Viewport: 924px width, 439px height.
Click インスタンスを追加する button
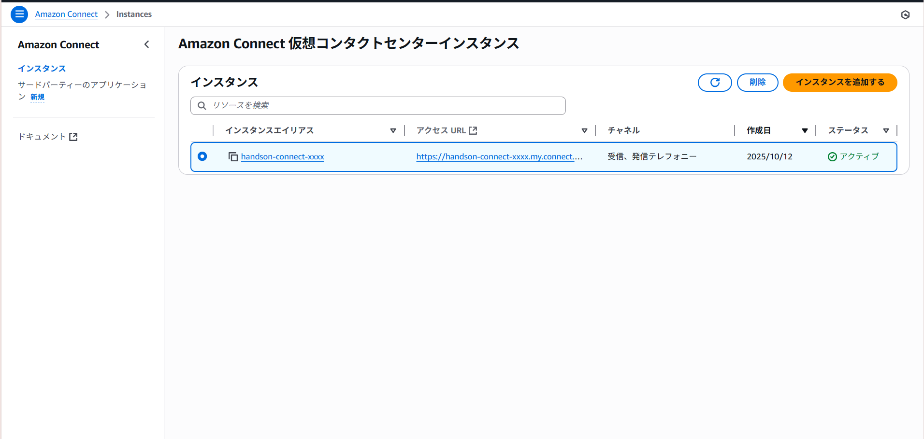[840, 83]
